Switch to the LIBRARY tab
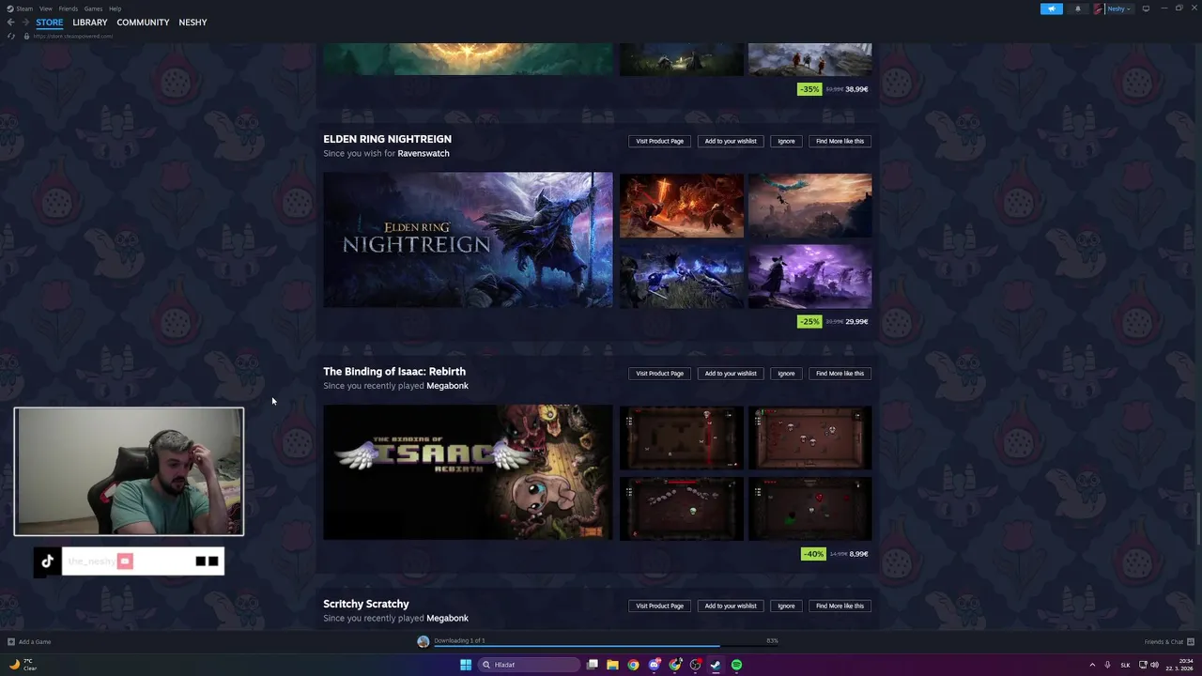Image resolution: width=1202 pixels, height=676 pixels. pos(90,23)
